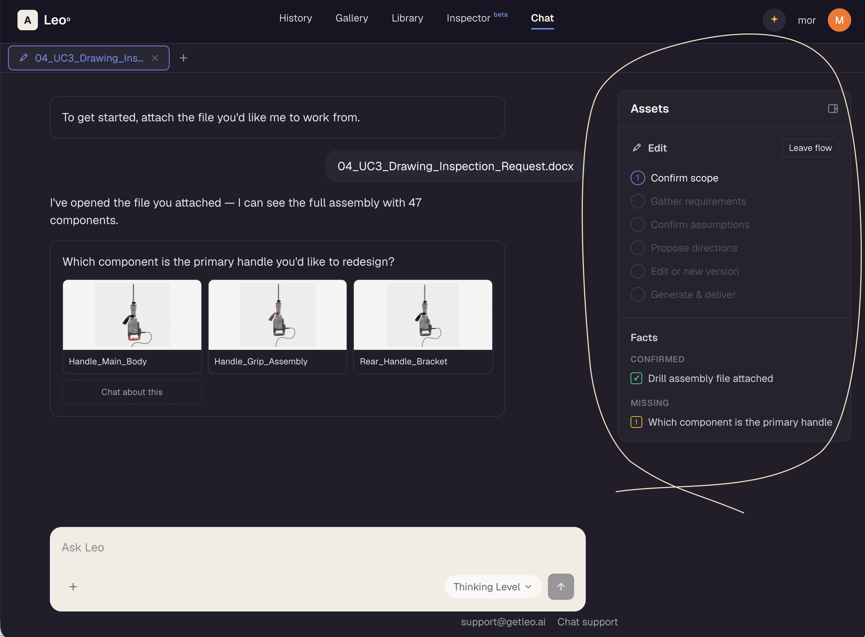865x637 pixels.
Task: Open the Chat support link
Action: [587, 622]
